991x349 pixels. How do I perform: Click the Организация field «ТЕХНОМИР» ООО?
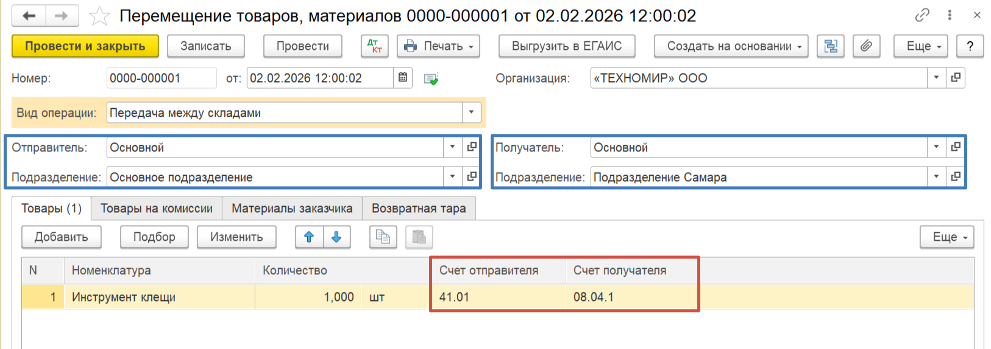759,78
